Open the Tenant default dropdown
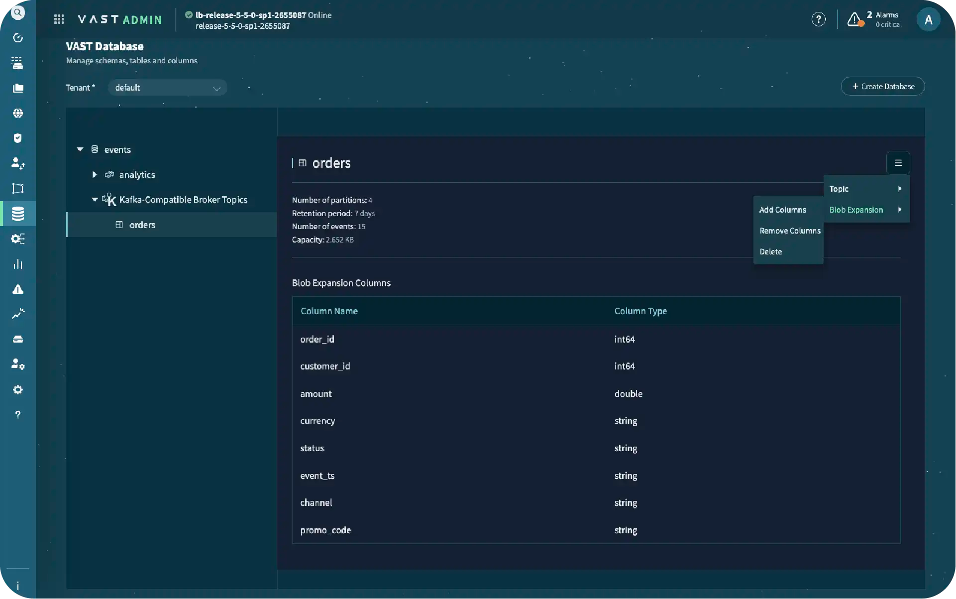The width and height of the screenshot is (956, 599). (168, 88)
